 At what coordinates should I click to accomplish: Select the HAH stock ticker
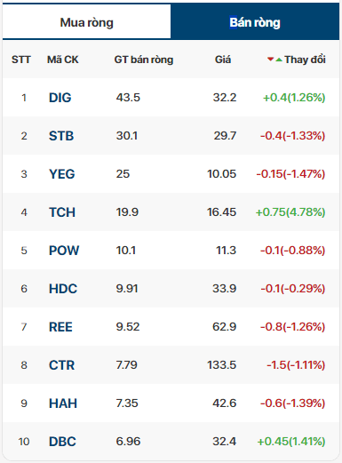pos(63,403)
